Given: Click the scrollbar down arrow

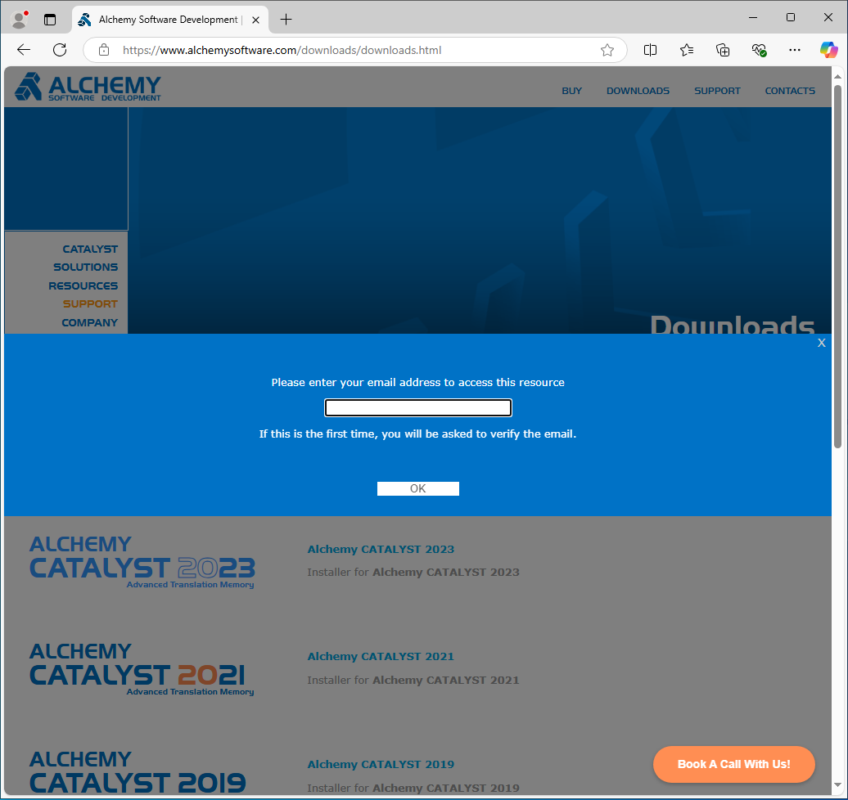Looking at the screenshot, I should tap(837, 784).
